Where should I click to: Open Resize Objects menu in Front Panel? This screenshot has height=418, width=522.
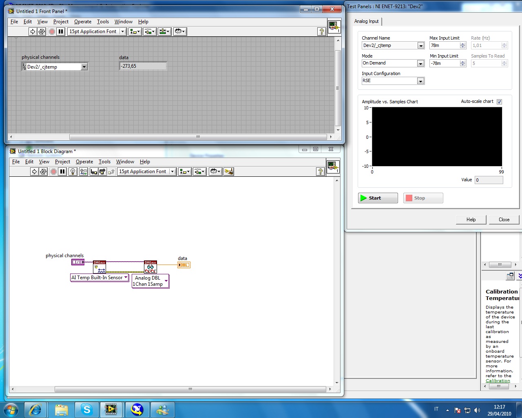(164, 31)
